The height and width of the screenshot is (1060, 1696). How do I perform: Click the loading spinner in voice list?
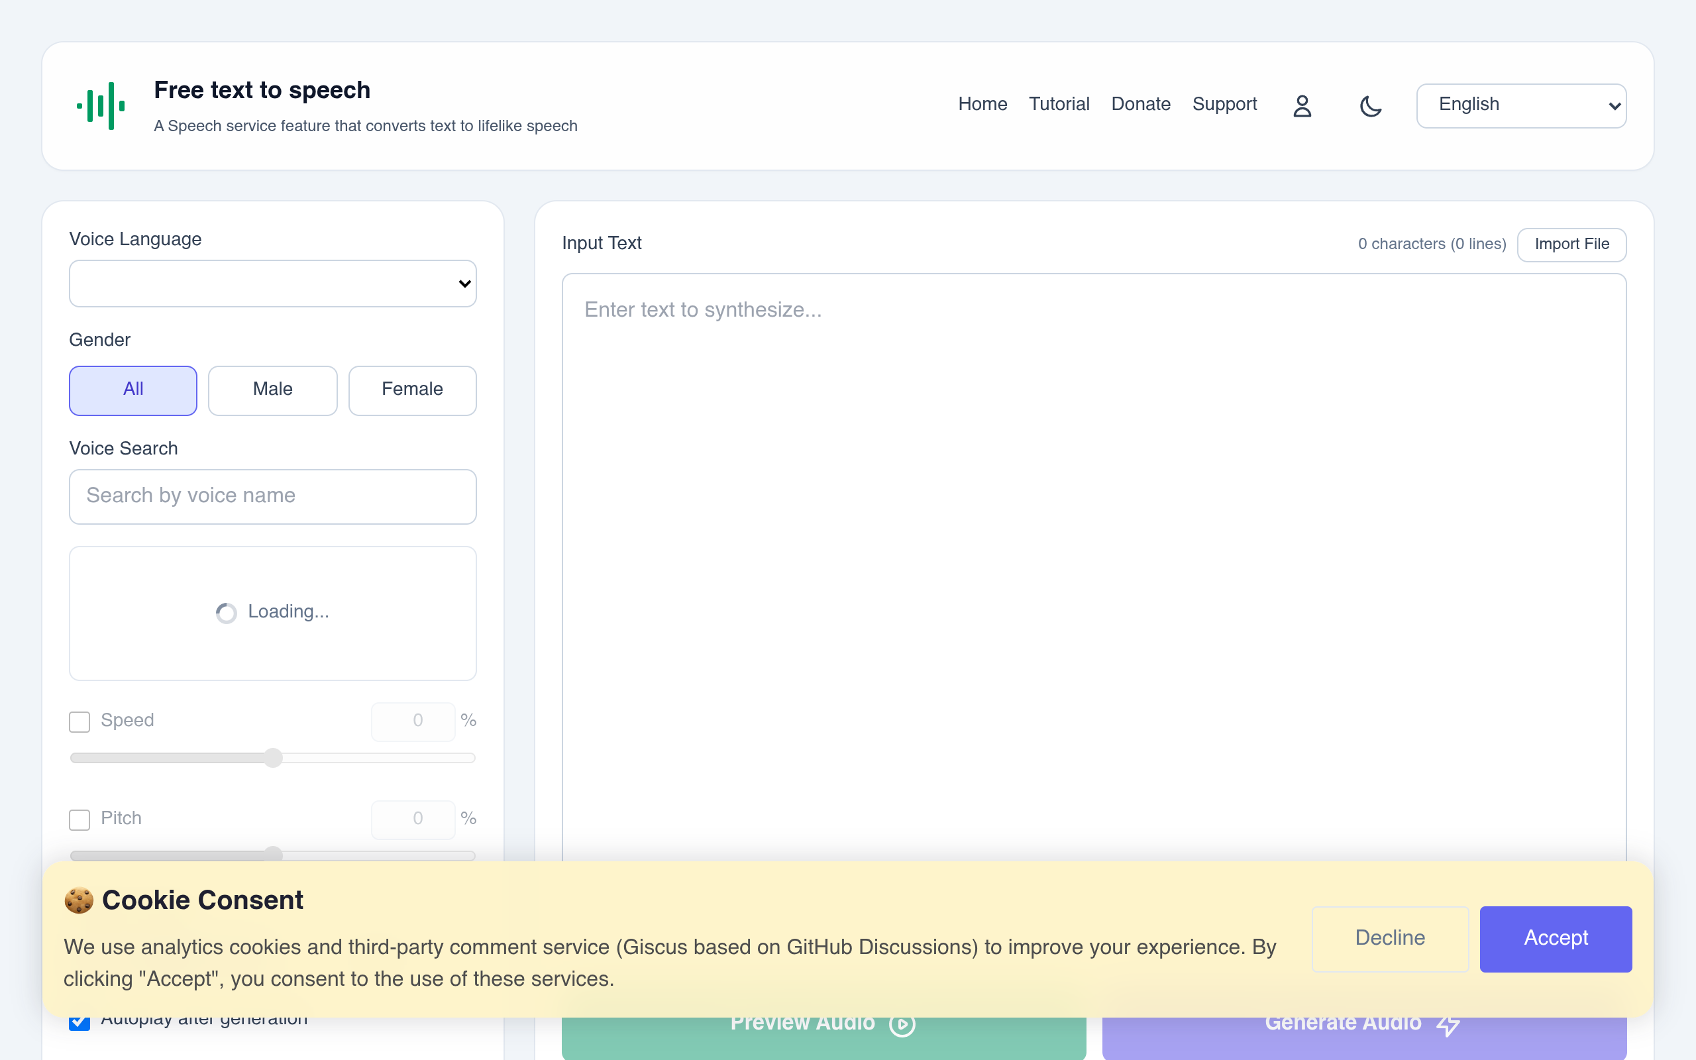point(226,613)
